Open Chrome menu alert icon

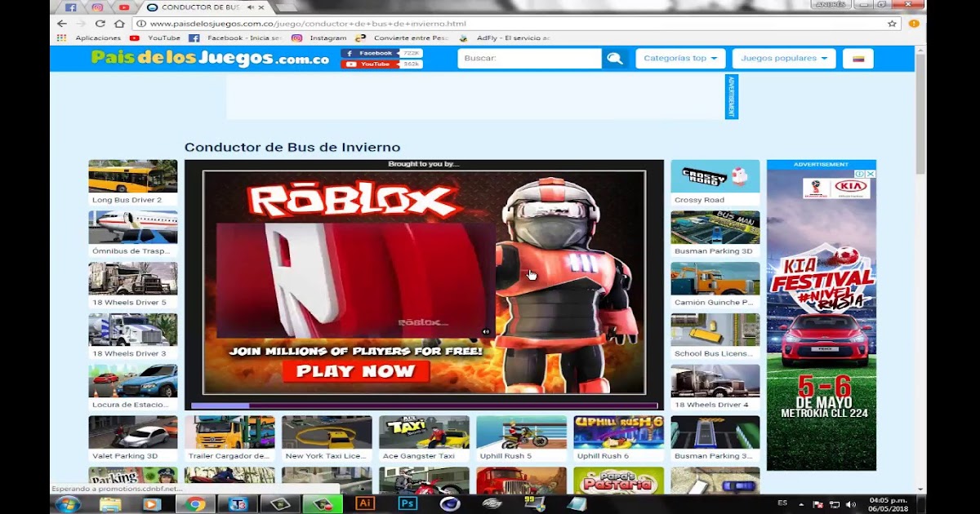click(x=914, y=24)
